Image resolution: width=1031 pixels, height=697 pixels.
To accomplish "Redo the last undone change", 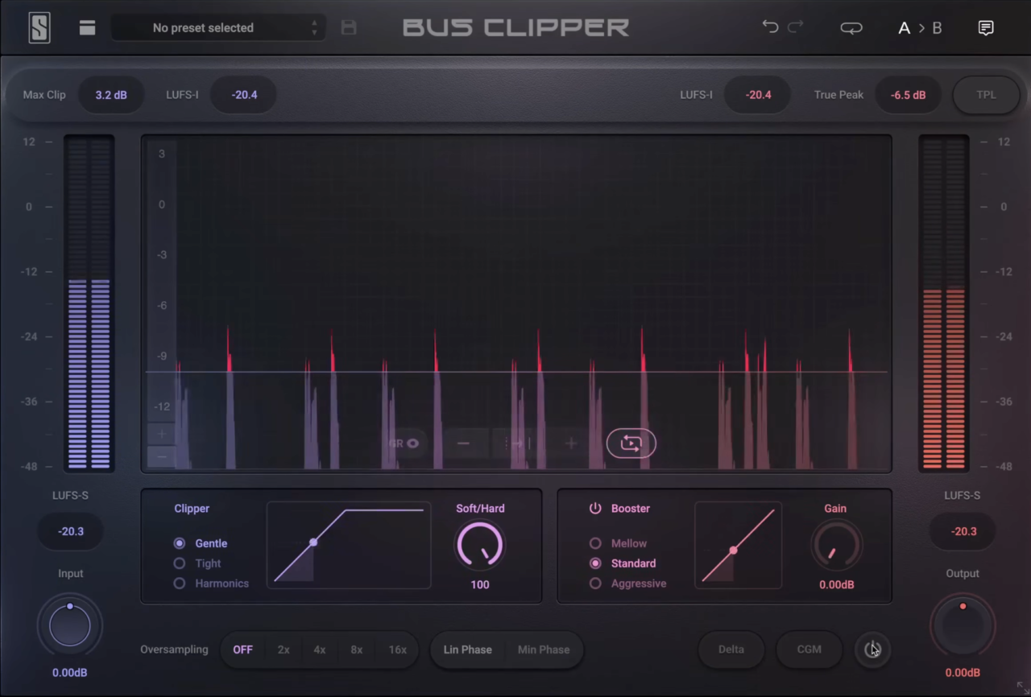I will (x=796, y=27).
